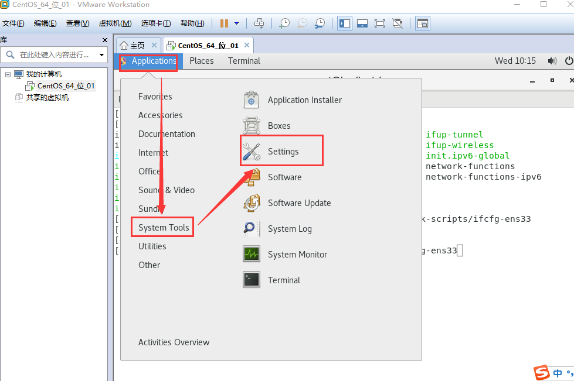Open the 帮助(H) menu
574x381 pixels.
click(x=192, y=23)
